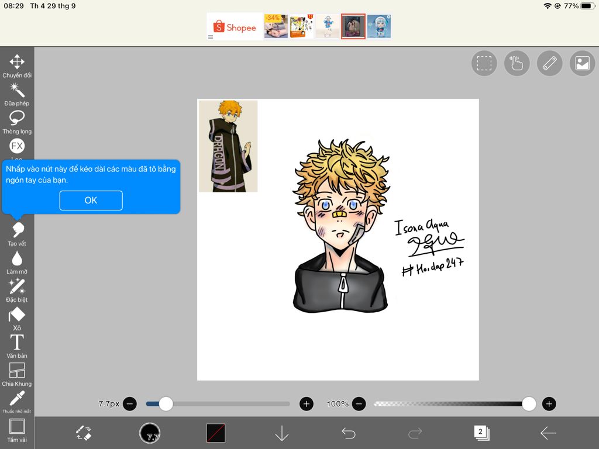
Task: Open the blue-haired figure ad thumbnail
Action: coord(379,26)
